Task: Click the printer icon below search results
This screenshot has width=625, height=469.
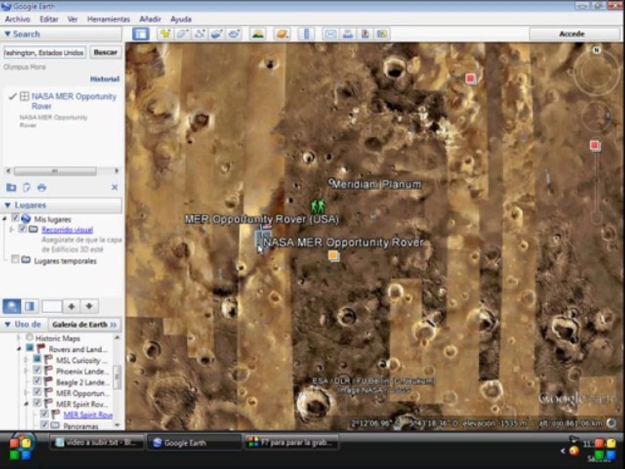Action: click(x=42, y=188)
